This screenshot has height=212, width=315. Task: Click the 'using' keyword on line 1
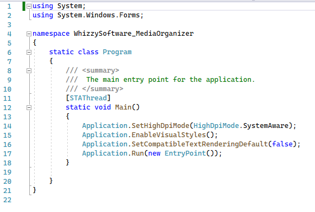43,6
